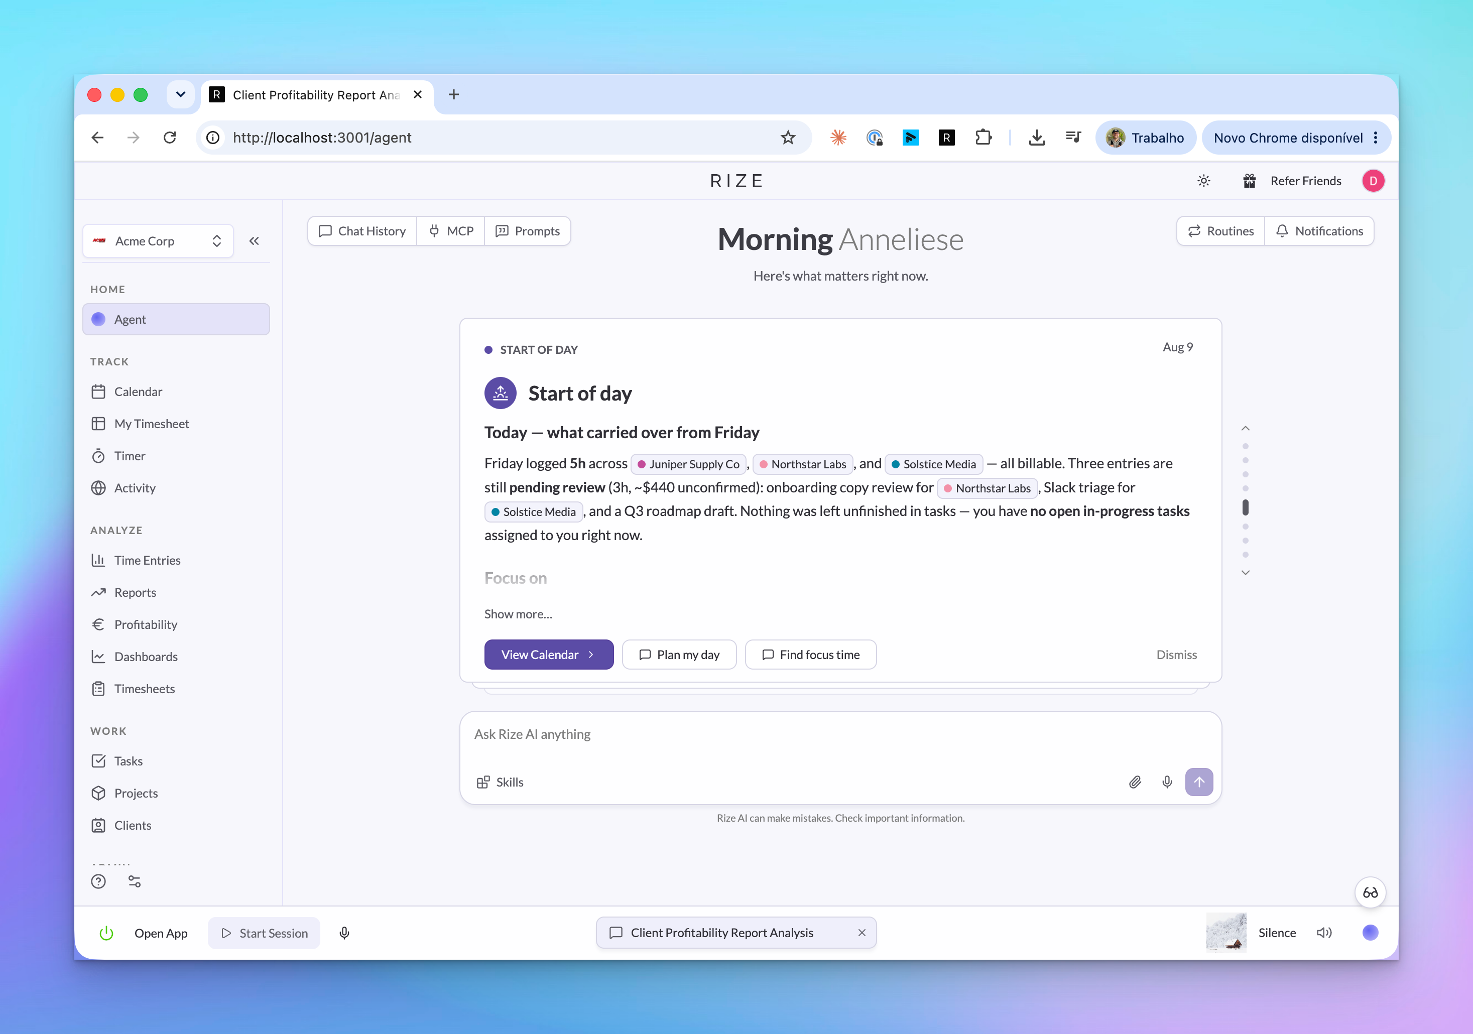Attach a file with the paperclip icon
The width and height of the screenshot is (1473, 1034).
pos(1135,782)
